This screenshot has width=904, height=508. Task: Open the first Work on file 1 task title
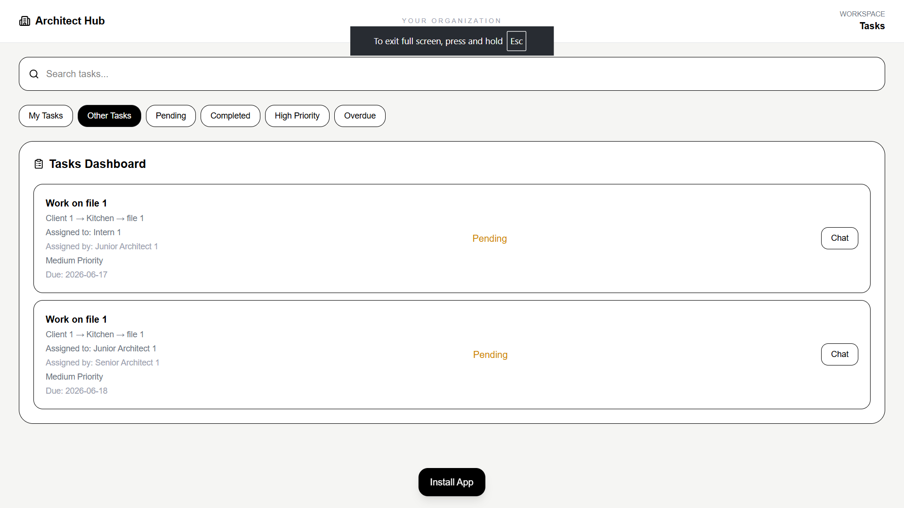click(76, 203)
